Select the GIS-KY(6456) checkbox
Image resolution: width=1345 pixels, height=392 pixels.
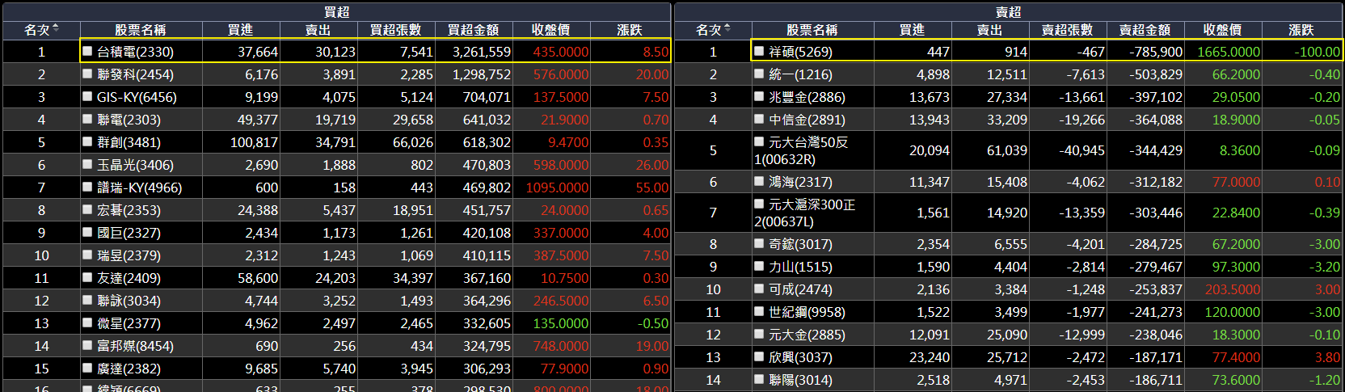point(87,96)
